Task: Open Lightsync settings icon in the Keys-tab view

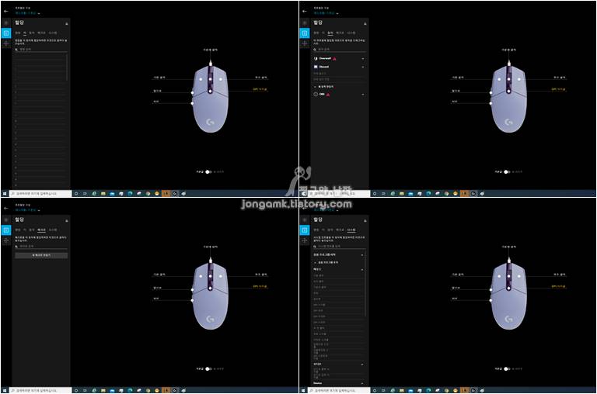Action: [x=6, y=23]
